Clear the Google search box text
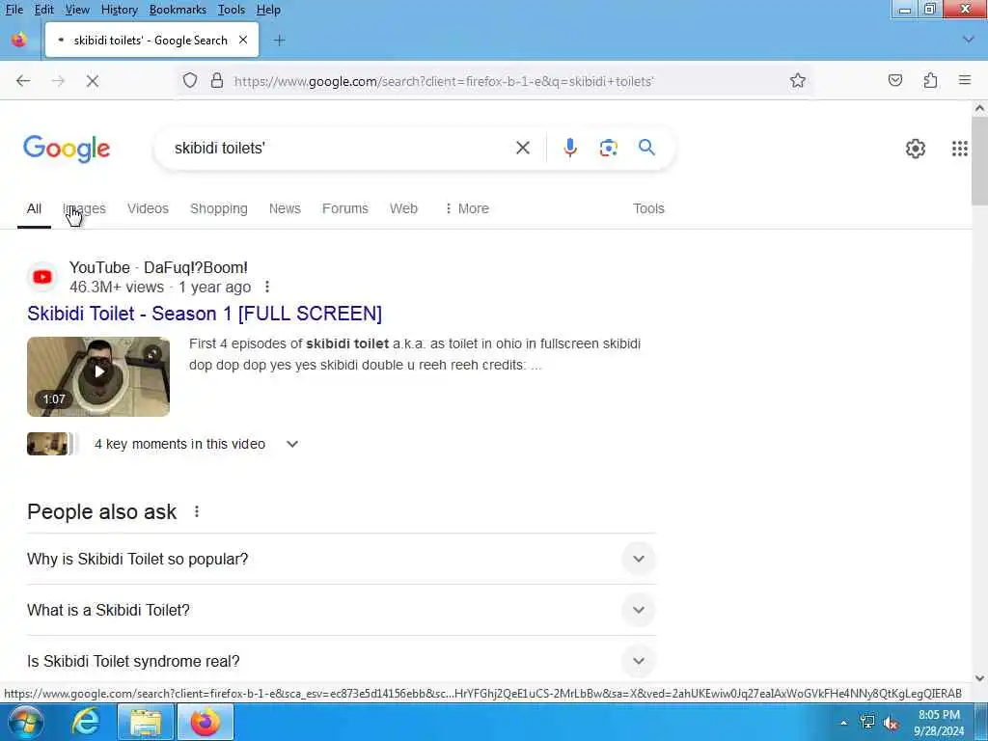Viewport: 988px width, 741px height. (523, 148)
